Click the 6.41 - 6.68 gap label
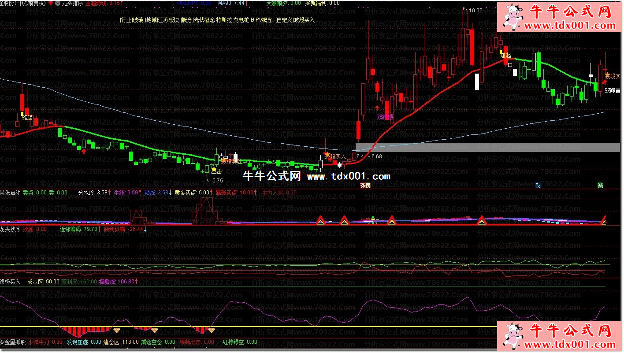624x353 pixels. (x=369, y=156)
